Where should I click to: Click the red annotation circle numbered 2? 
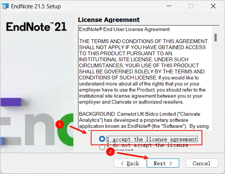[x=110, y=152]
